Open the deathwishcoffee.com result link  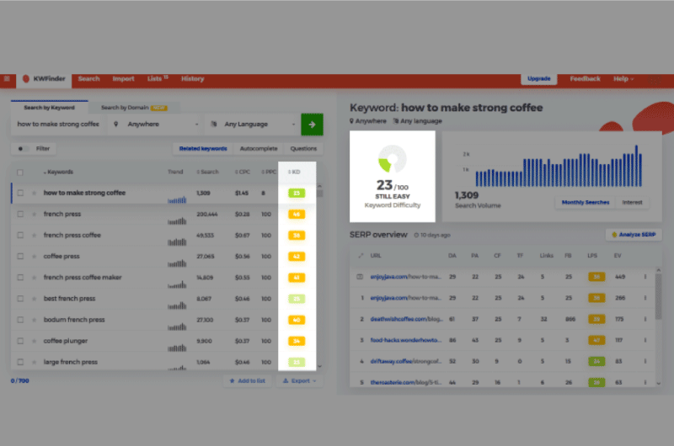pyautogui.click(x=406, y=319)
